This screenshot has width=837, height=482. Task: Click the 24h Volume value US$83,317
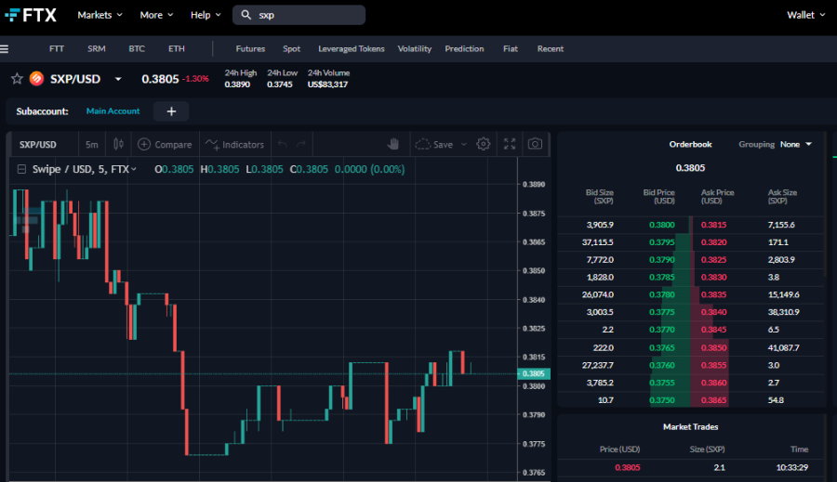coord(327,85)
